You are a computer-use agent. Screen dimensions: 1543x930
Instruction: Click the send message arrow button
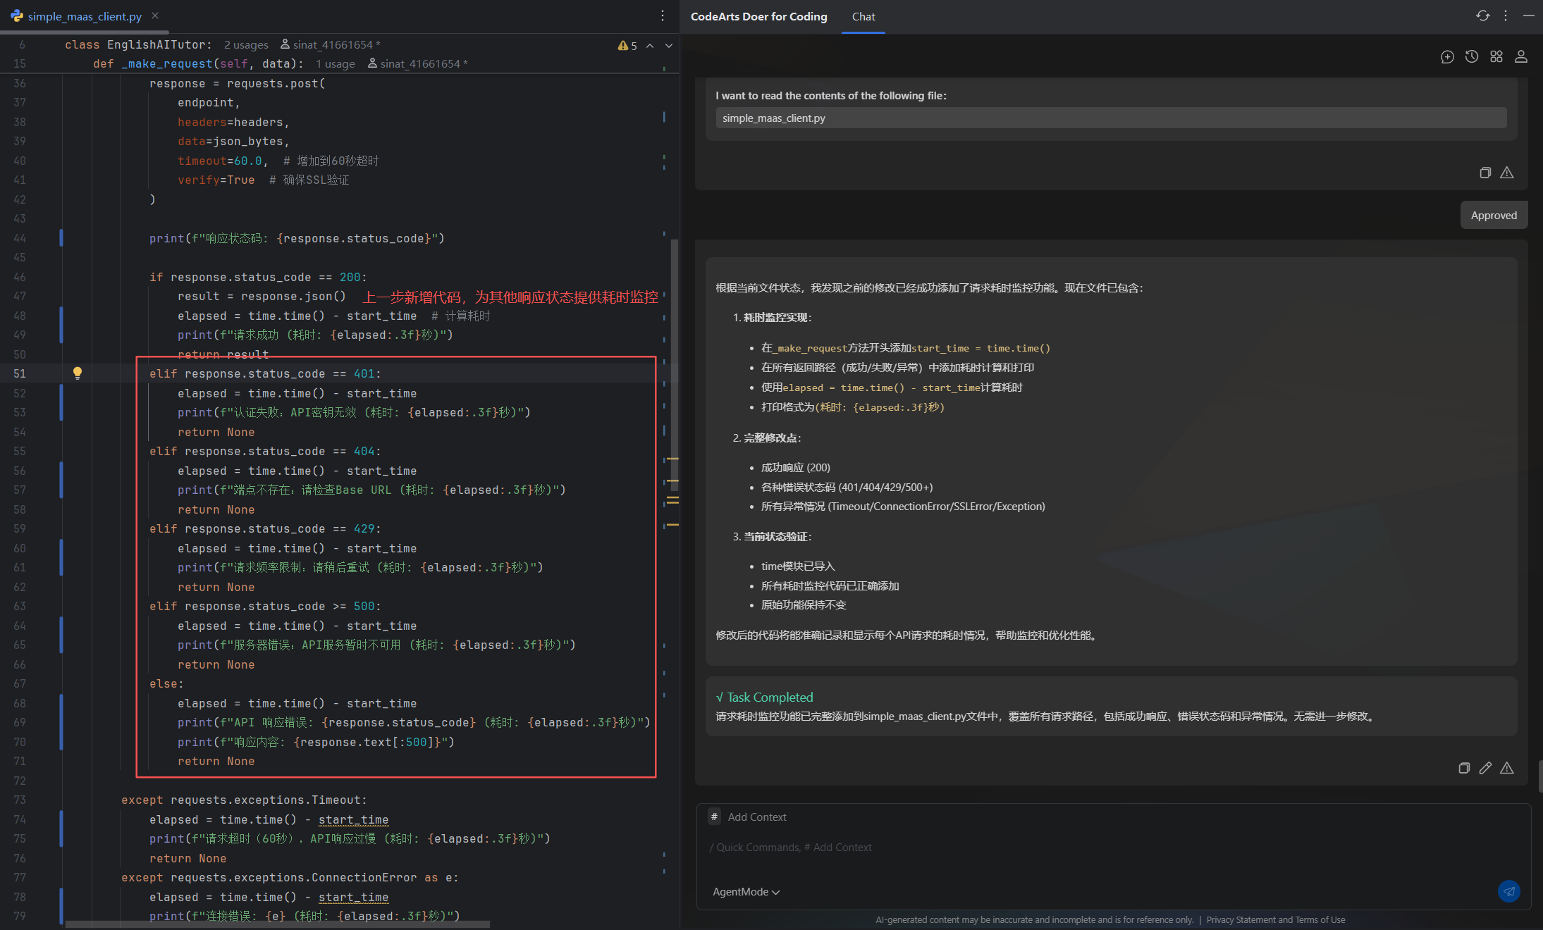point(1508,891)
